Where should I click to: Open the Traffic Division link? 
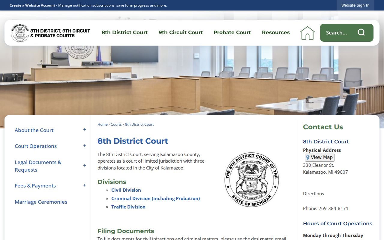click(x=128, y=207)
